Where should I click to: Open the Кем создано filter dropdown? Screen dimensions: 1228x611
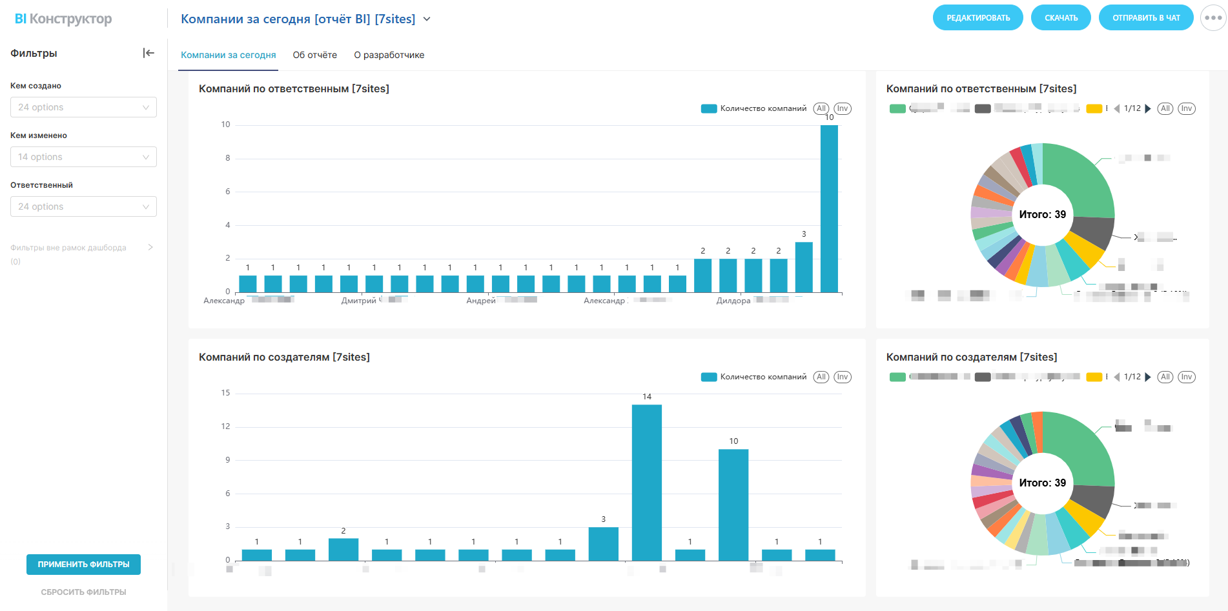(83, 107)
